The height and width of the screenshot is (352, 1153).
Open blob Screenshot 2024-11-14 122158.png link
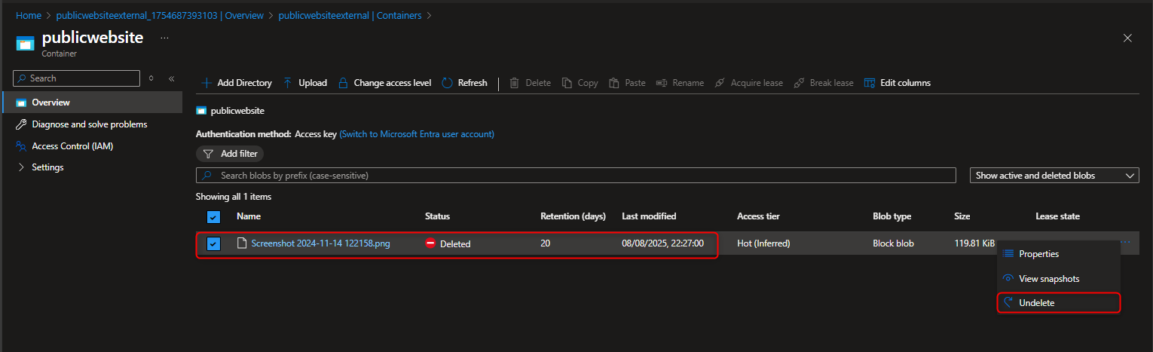[x=320, y=243]
